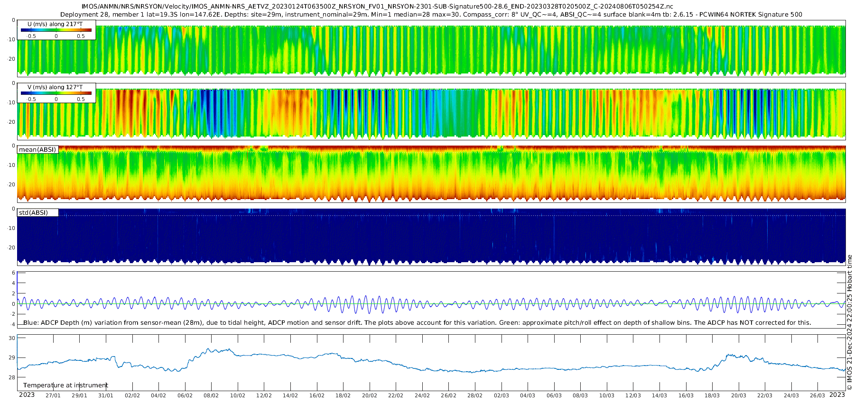Click the 26/03 date tick label

[817, 396]
